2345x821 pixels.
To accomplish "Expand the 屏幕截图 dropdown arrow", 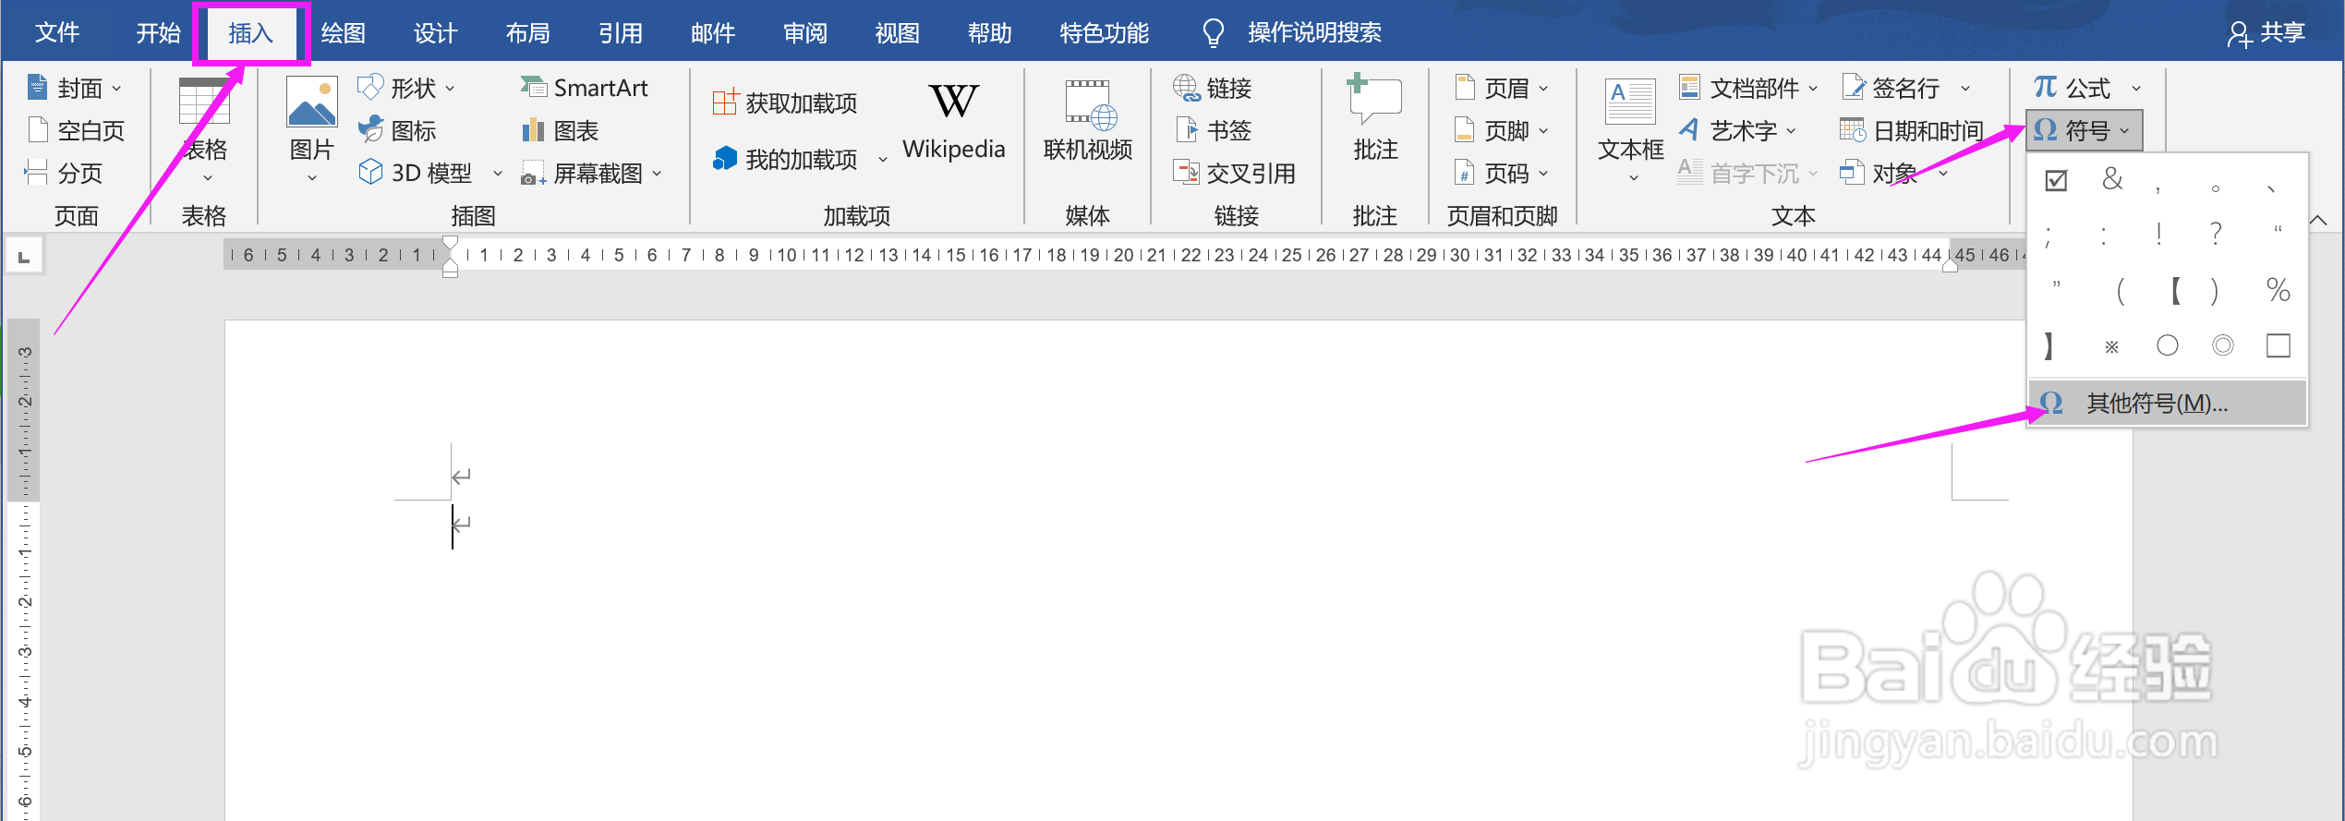I will point(657,174).
